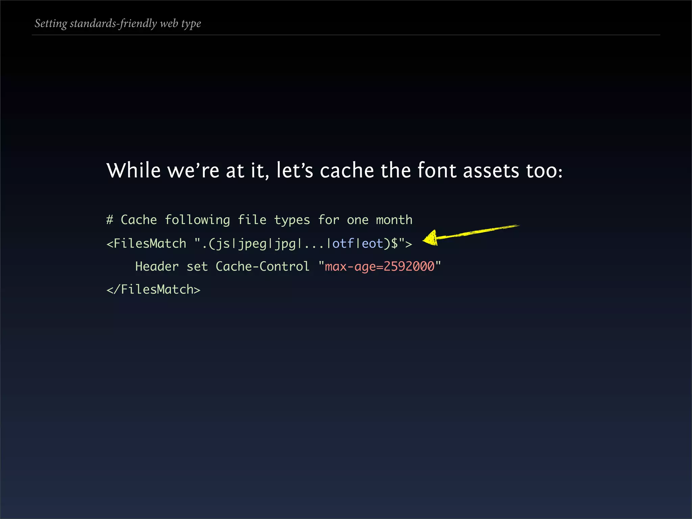The image size is (692, 519).
Task: Click the highlighted 'otf|eot' font extensions
Action: click(357, 243)
